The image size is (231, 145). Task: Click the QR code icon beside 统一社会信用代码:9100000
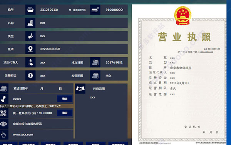pyautogui.click(x=3, y=113)
